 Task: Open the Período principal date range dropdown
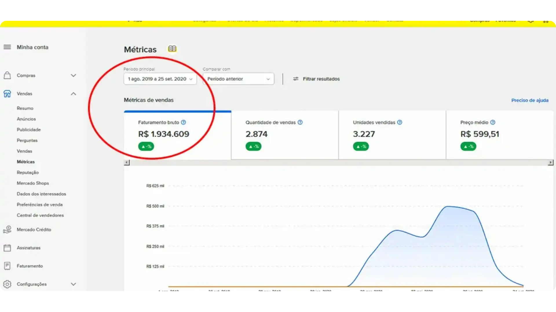click(x=160, y=79)
